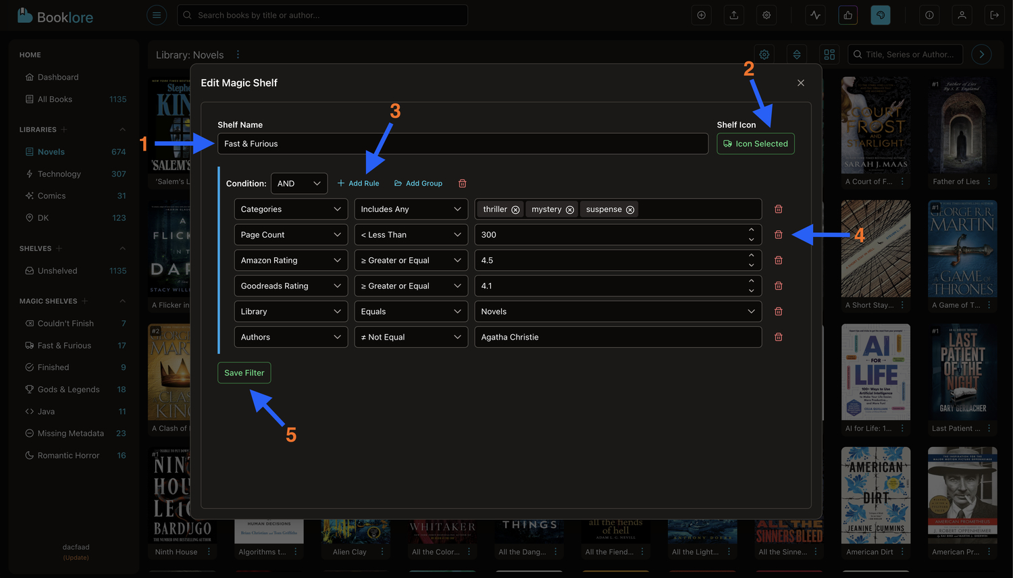Screen dimensions: 1013x578
Task: Click the Add Rule button
Action: click(x=358, y=184)
